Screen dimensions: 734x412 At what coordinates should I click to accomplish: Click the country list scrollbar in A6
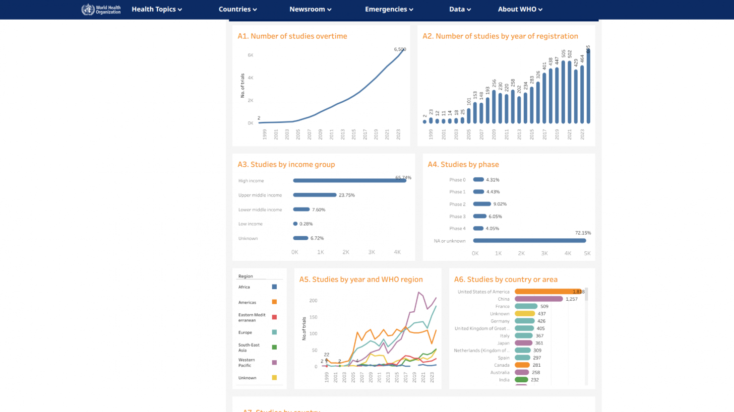click(586, 295)
